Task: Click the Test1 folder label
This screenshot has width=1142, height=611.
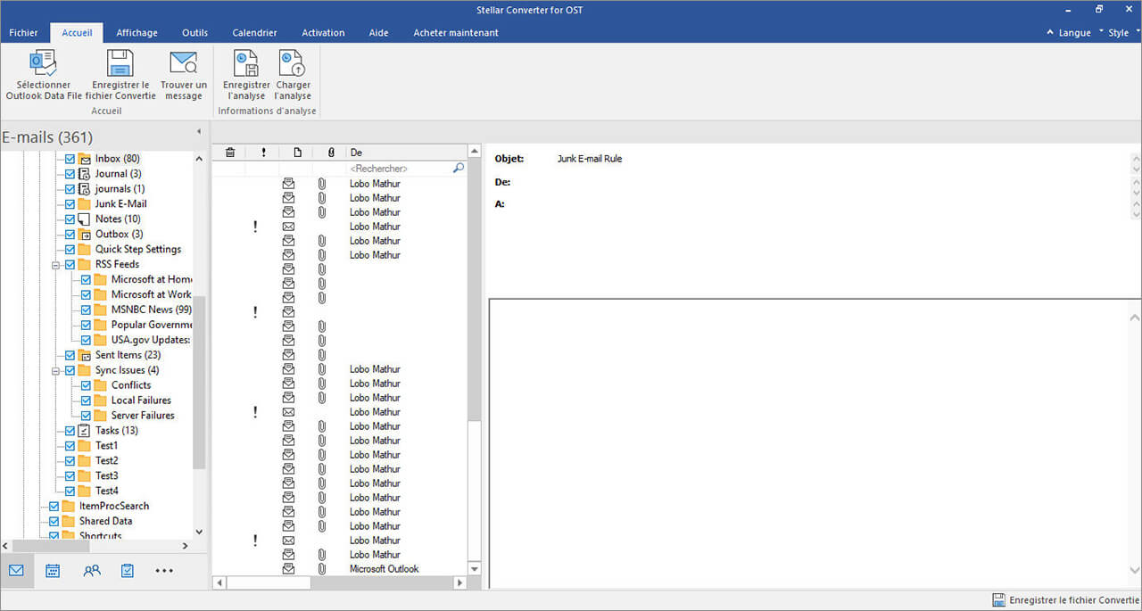Action: coord(106,446)
